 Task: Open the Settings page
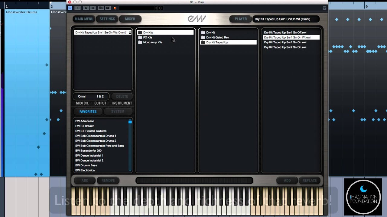pos(107,19)
